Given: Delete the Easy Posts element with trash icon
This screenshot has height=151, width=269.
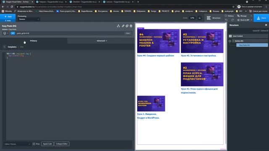Looking at the screenshot, I should coord(131,26).
